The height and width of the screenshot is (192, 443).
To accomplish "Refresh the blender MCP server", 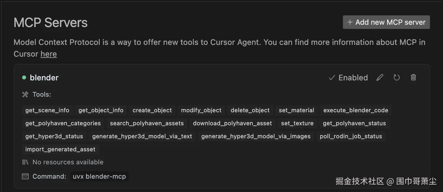I will tap(396, 77).
